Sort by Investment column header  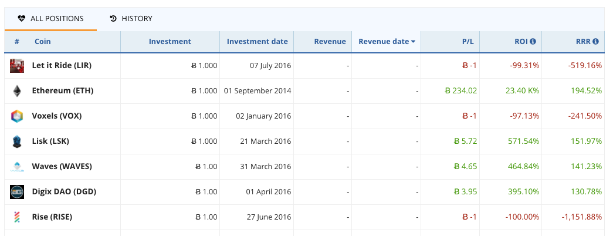pyautogui.click(x=170, y=42)
